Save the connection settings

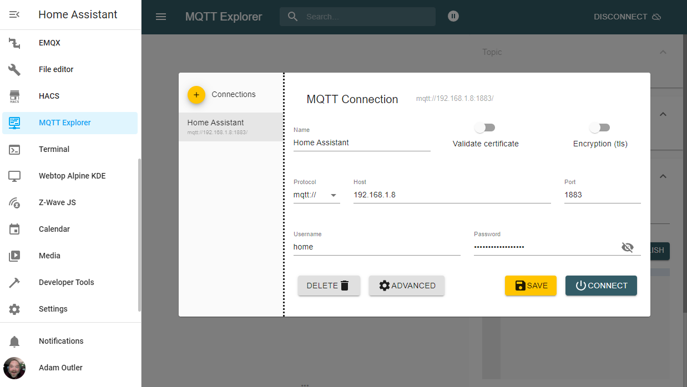coord(531,286)
